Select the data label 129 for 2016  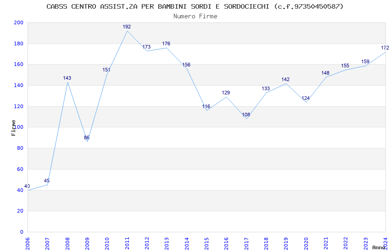[x=226, y=93]
